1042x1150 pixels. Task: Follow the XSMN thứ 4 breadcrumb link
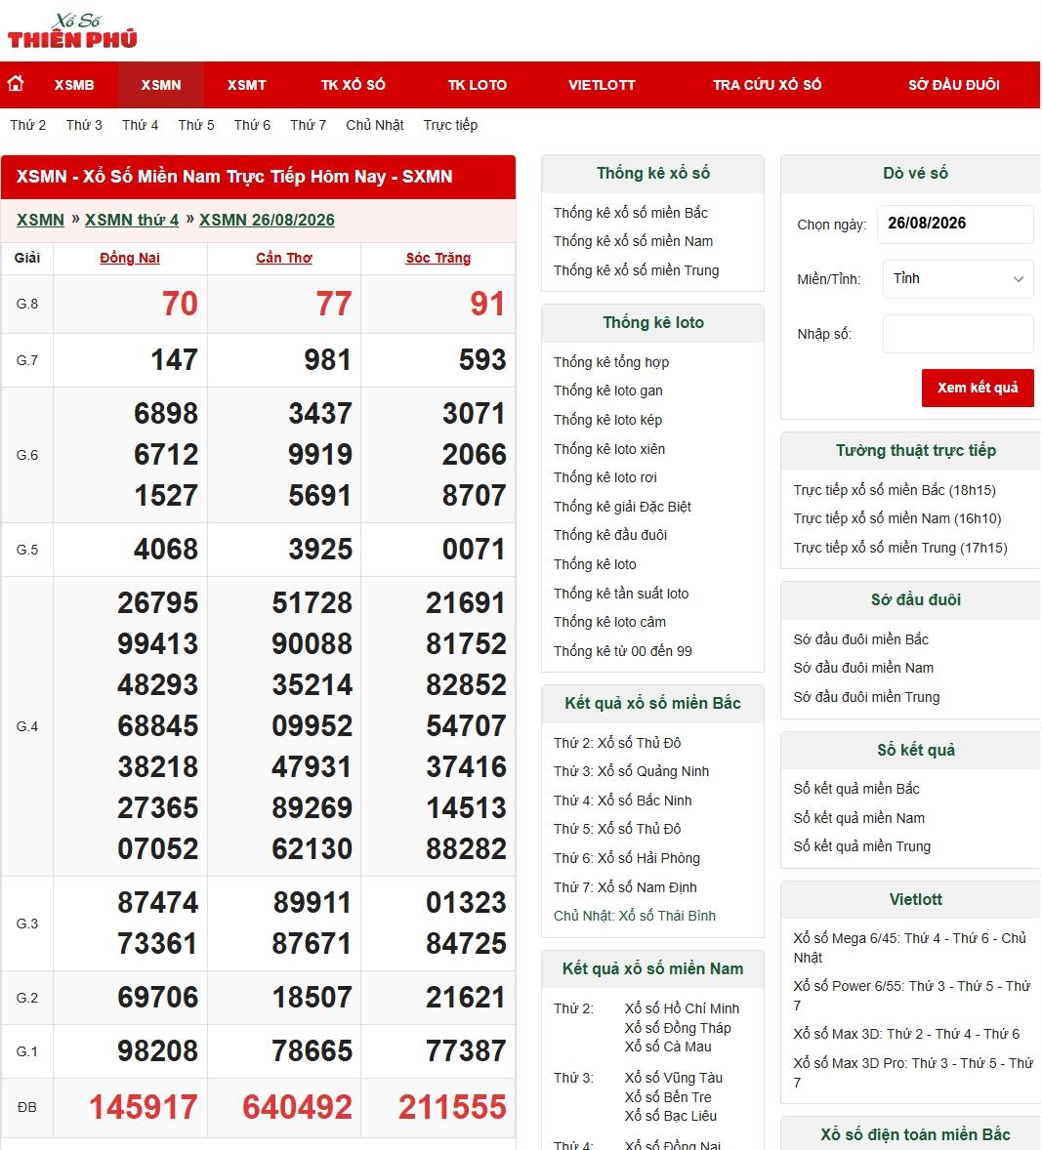(132, 220)
